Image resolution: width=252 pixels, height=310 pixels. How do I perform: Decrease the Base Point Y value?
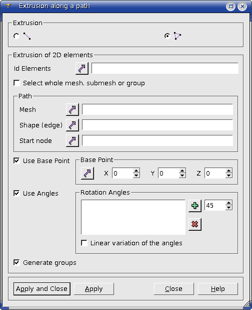tap(182, 176)
